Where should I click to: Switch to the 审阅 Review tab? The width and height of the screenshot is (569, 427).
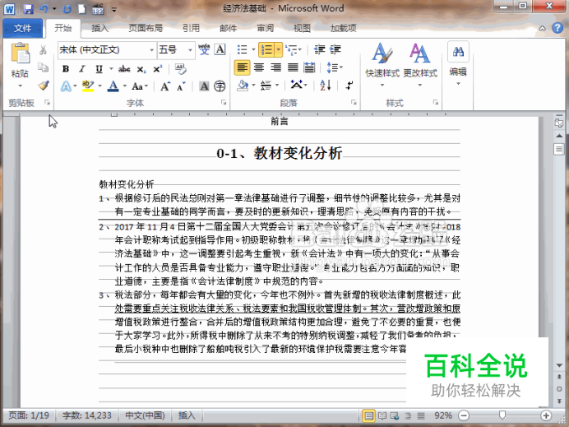(x=266, y=28)
